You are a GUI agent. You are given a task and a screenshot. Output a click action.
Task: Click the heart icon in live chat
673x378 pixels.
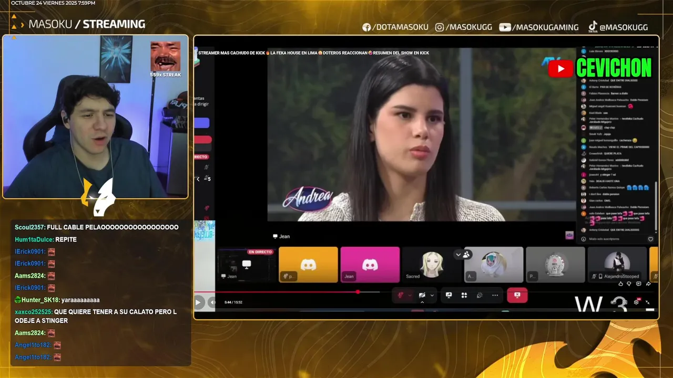click(650, 239)
